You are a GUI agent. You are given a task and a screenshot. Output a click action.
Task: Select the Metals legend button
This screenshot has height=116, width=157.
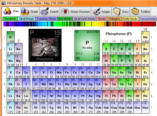[x=102, y=19]
